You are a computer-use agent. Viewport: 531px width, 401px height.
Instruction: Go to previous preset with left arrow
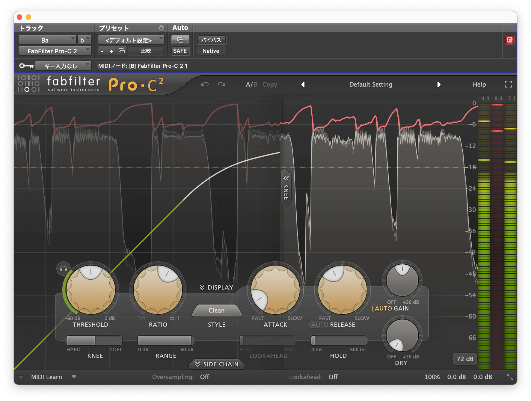pyautogui.click(x=303, y=85)
